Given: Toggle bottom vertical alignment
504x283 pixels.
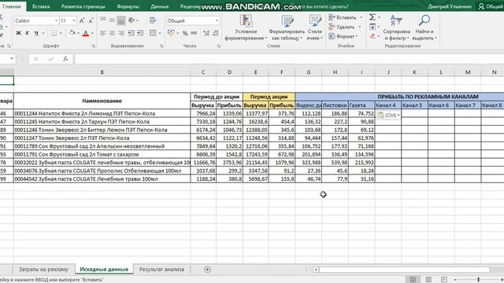Looking at the screenshot, I should tap(121, 20).
